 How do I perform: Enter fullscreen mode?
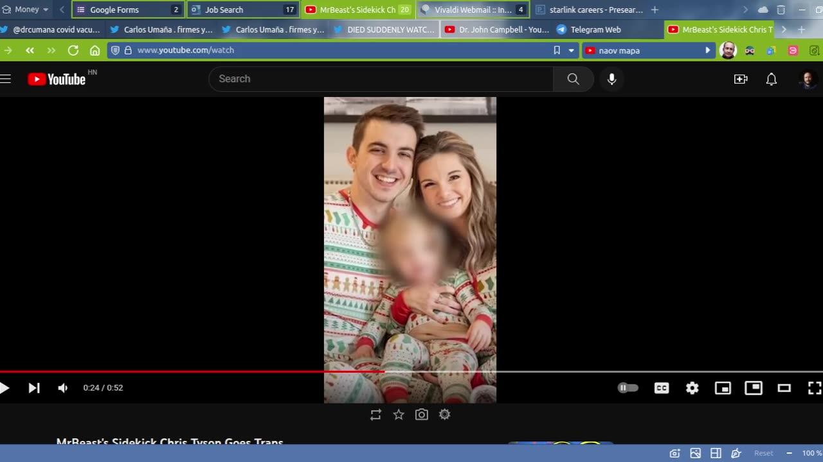pos(815,388)
